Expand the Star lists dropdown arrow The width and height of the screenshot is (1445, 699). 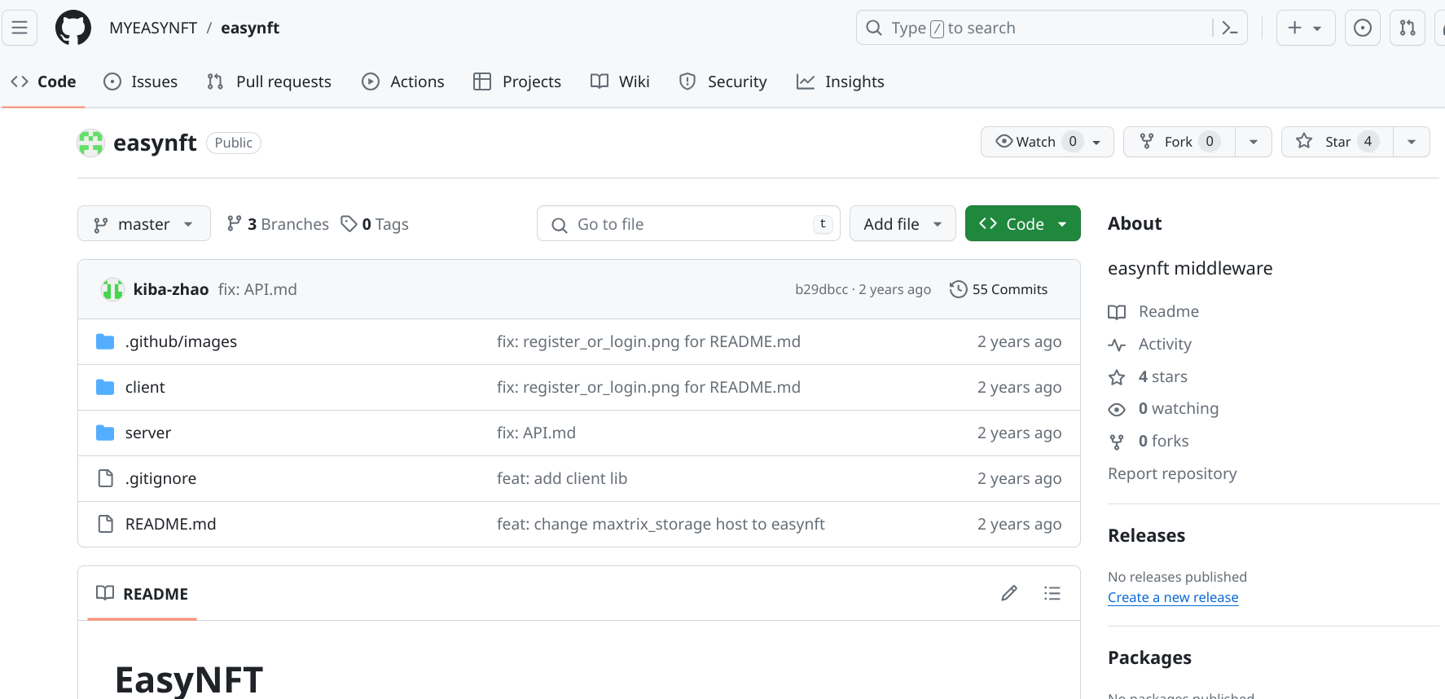click(x=1412, y=142)
